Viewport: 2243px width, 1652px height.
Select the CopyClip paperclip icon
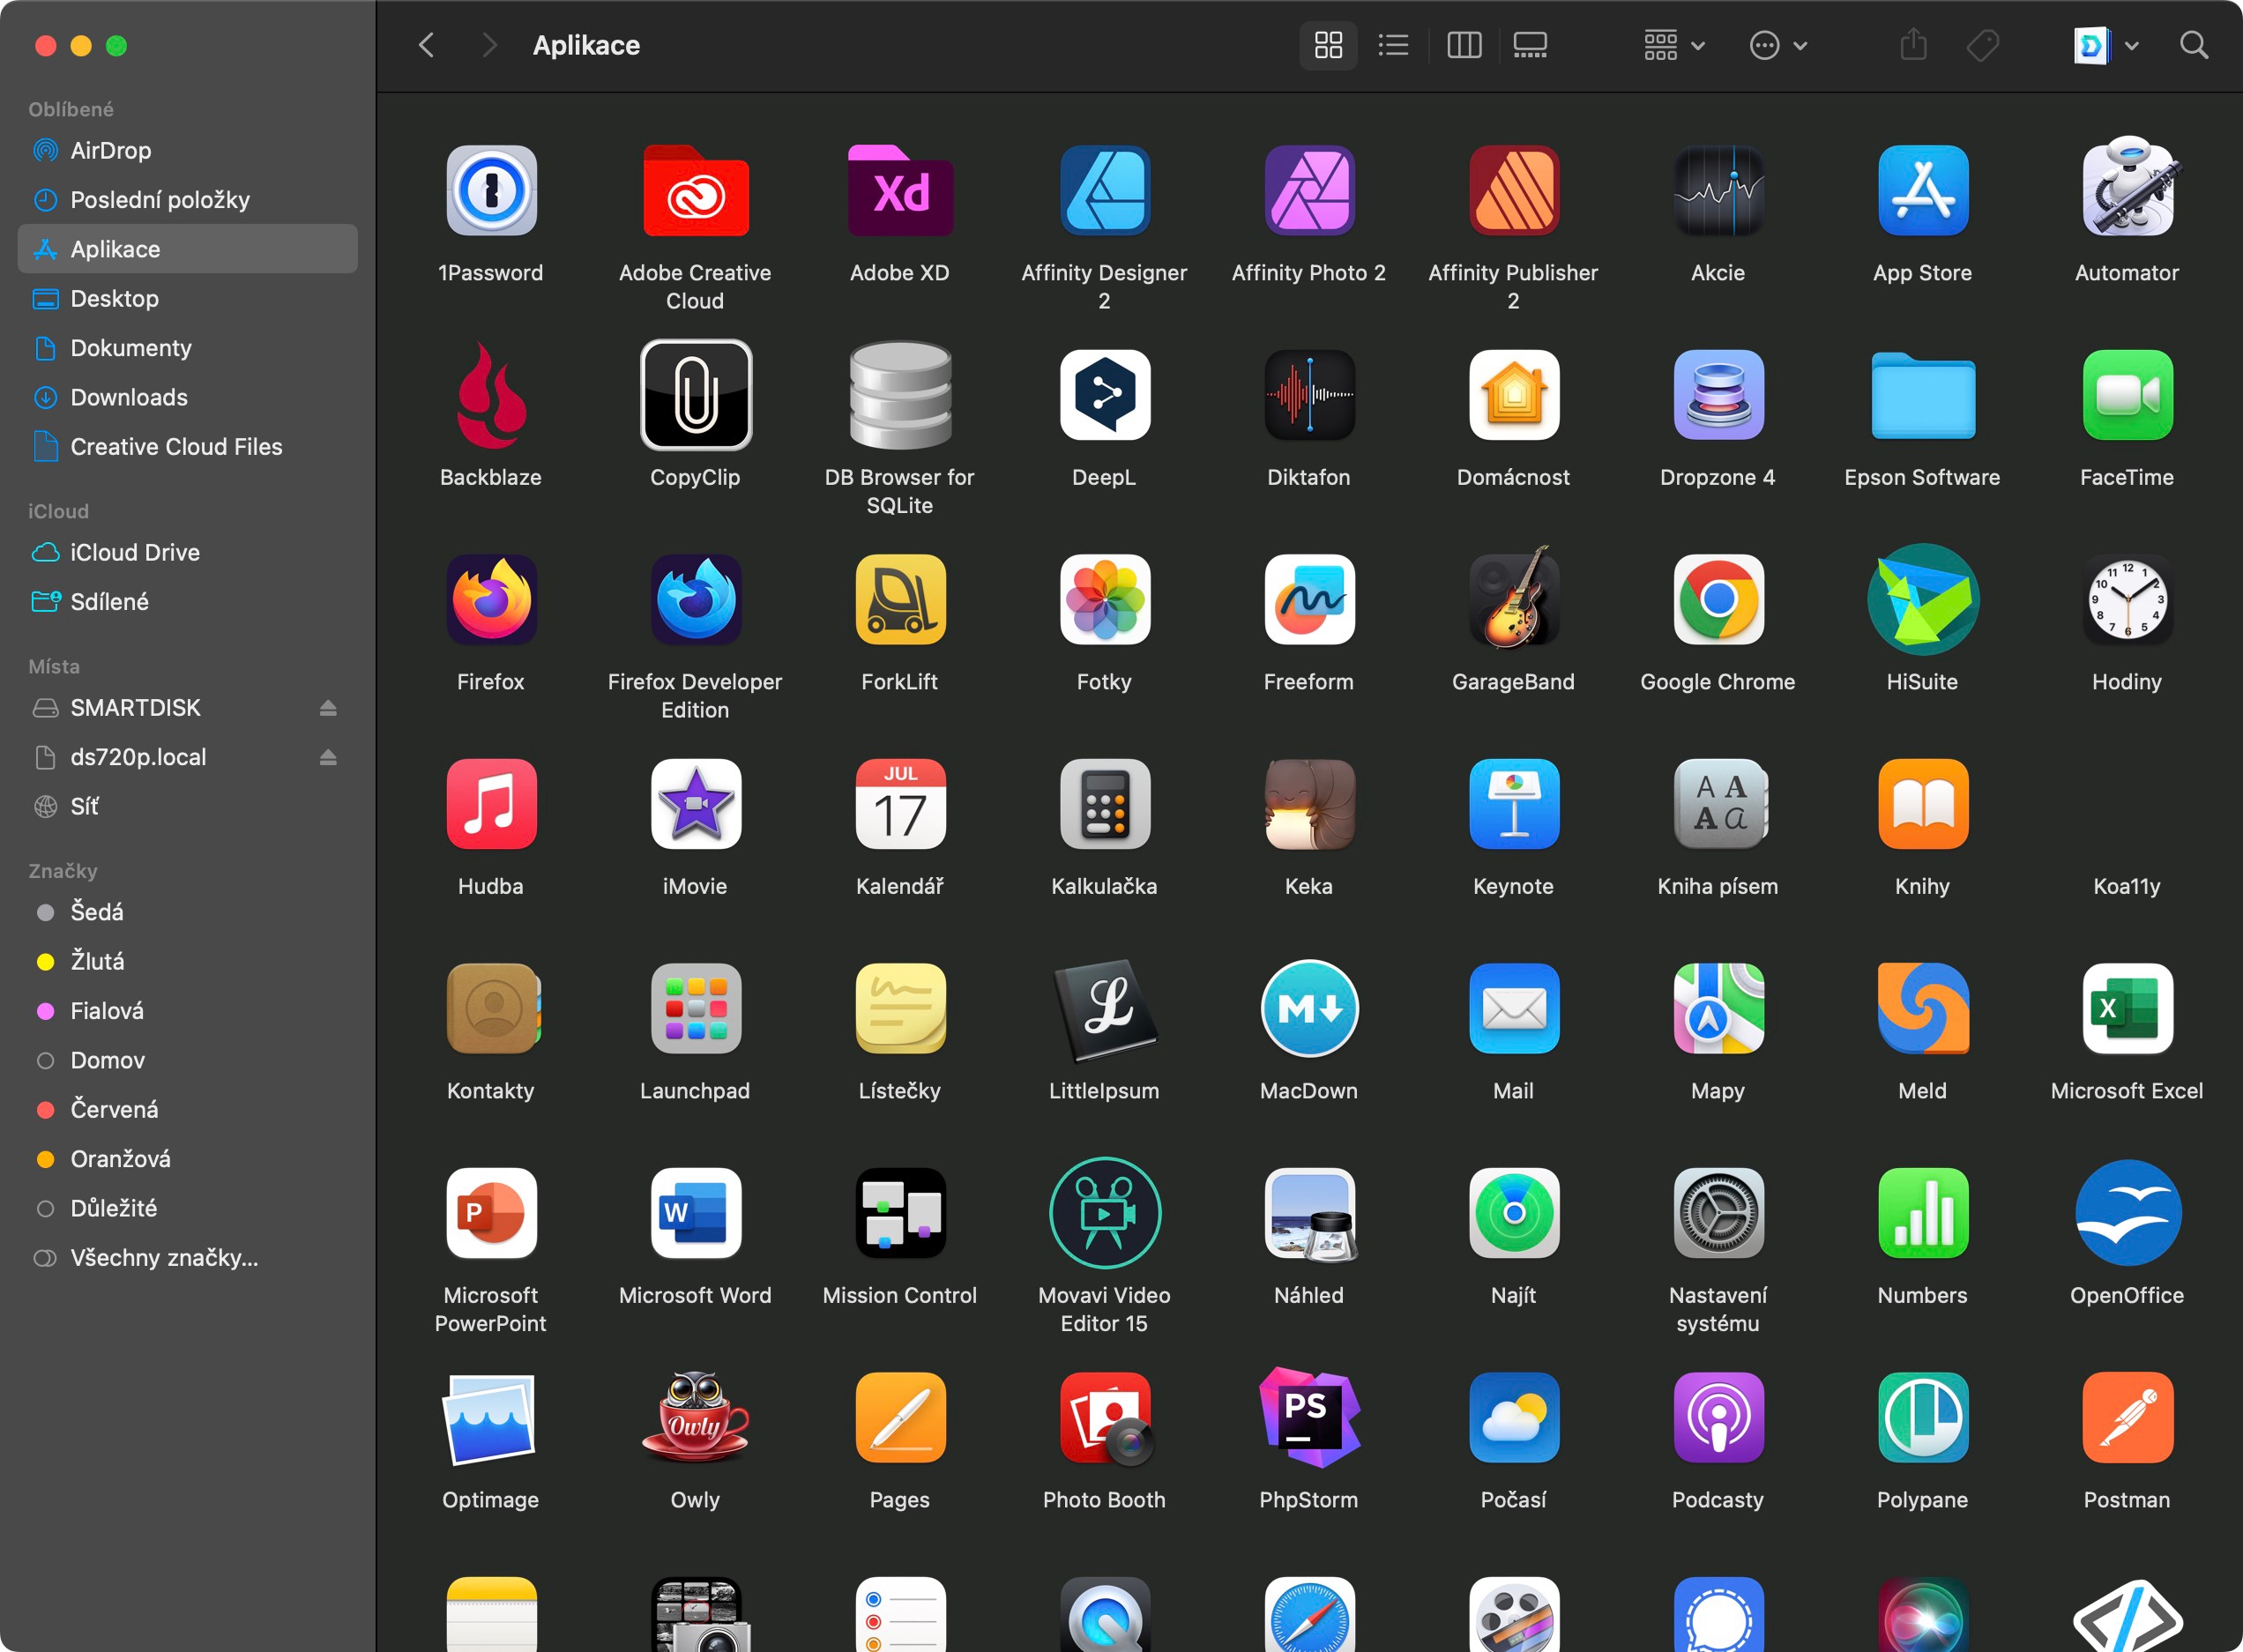tap(696, 395)
